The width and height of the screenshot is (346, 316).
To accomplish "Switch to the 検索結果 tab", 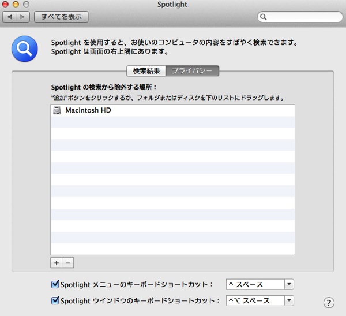I will pyautogui.click(x=146, y=71).
